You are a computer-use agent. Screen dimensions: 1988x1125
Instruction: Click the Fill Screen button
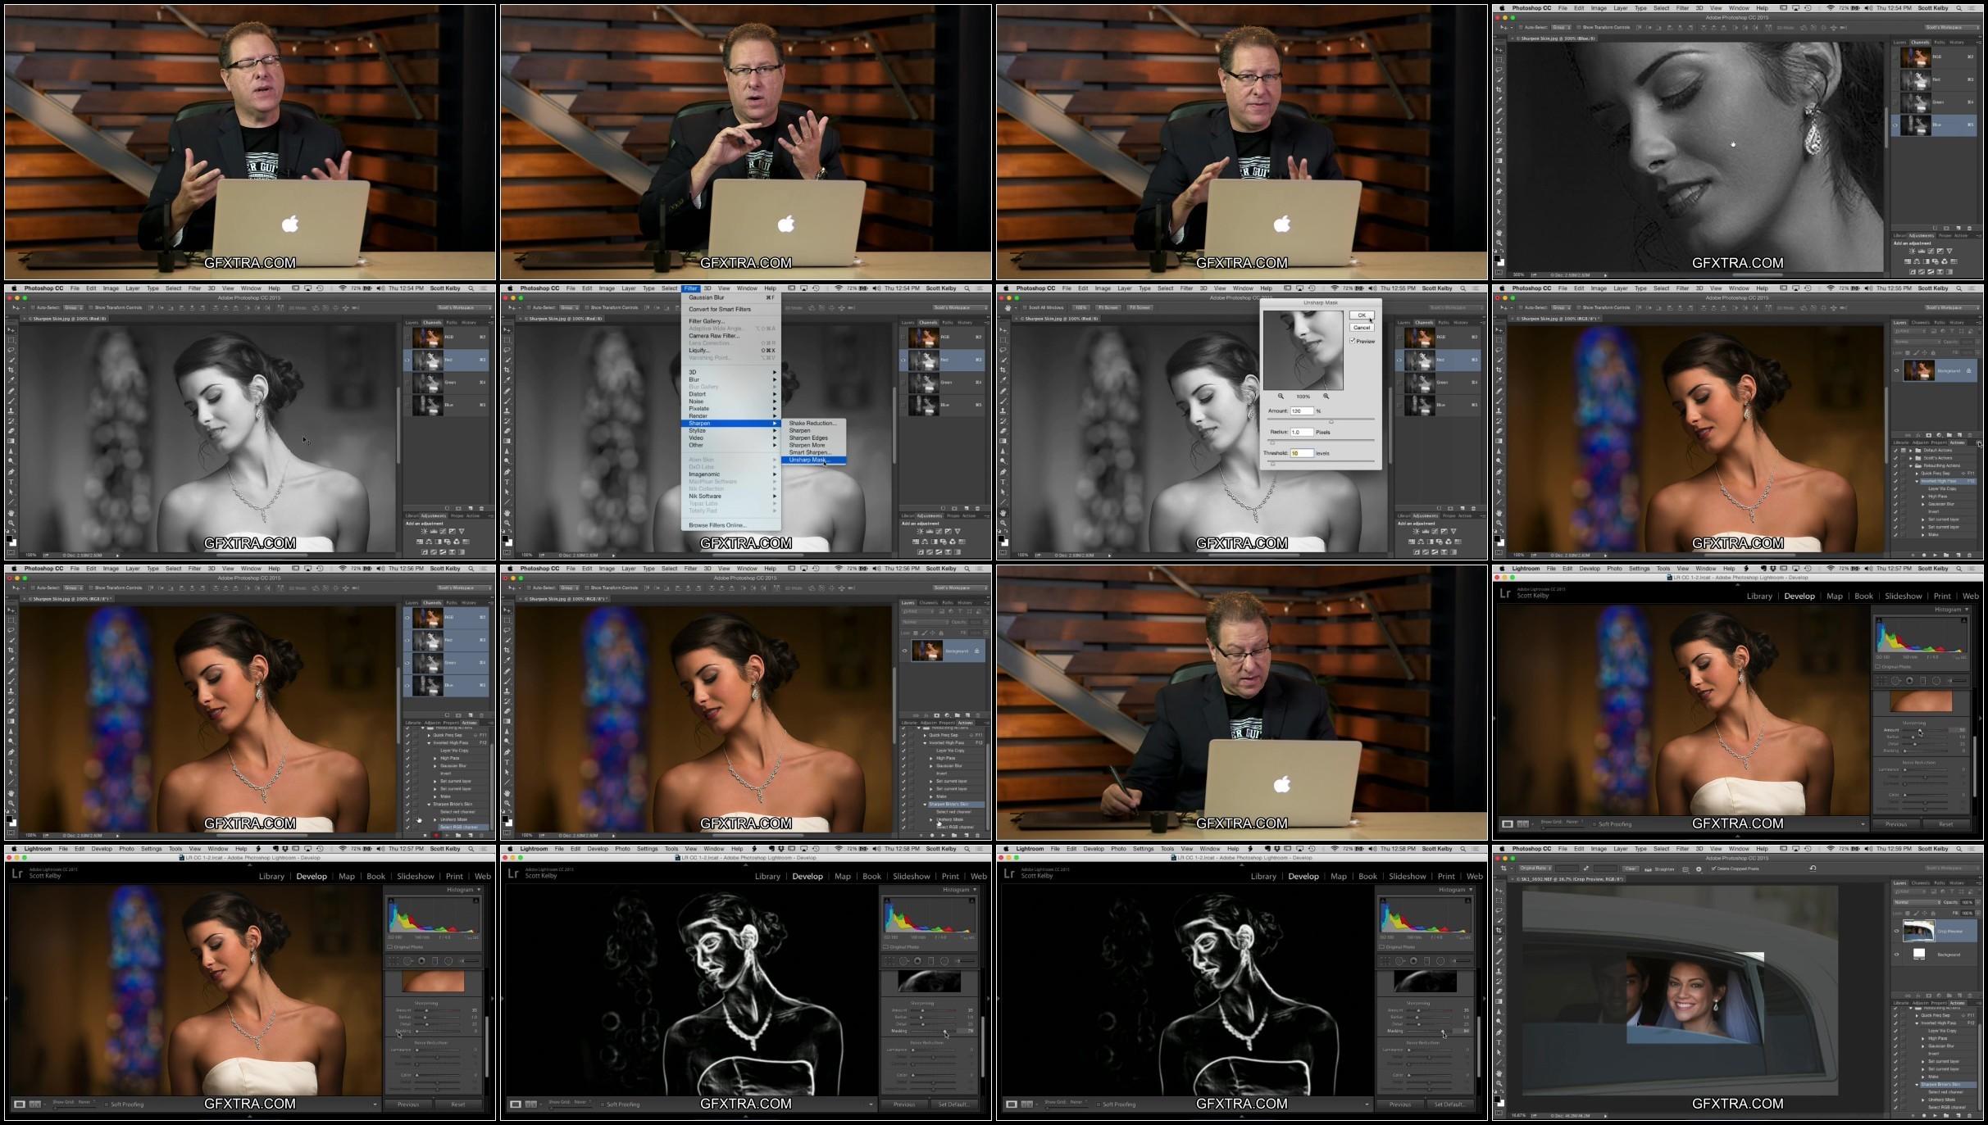[x=1140, y=307]
